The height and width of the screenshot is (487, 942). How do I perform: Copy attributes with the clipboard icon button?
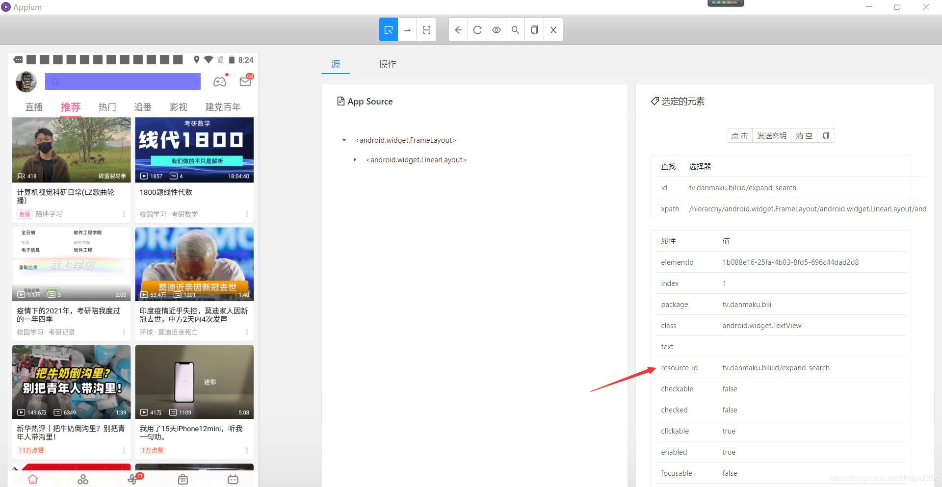[x=826, y=136]
